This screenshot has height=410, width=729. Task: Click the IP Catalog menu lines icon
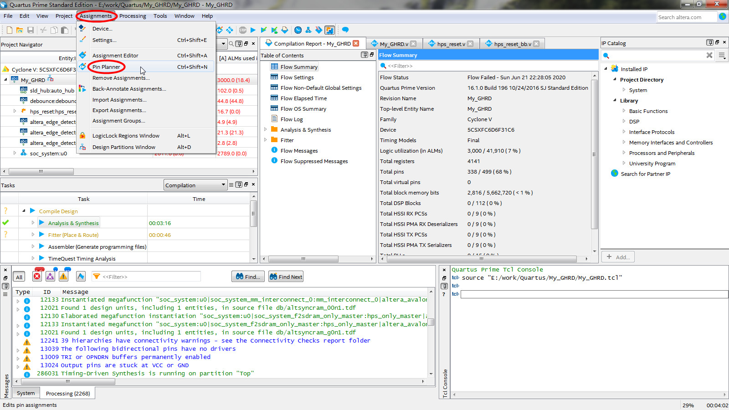(x=722, y=55)
